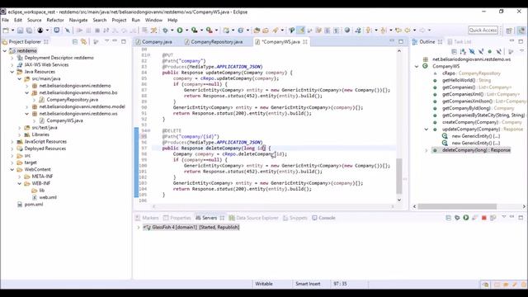Open the Source menu
Viewport: 528px width, 297px height.
pyautogui.click(x=35, y=20)
